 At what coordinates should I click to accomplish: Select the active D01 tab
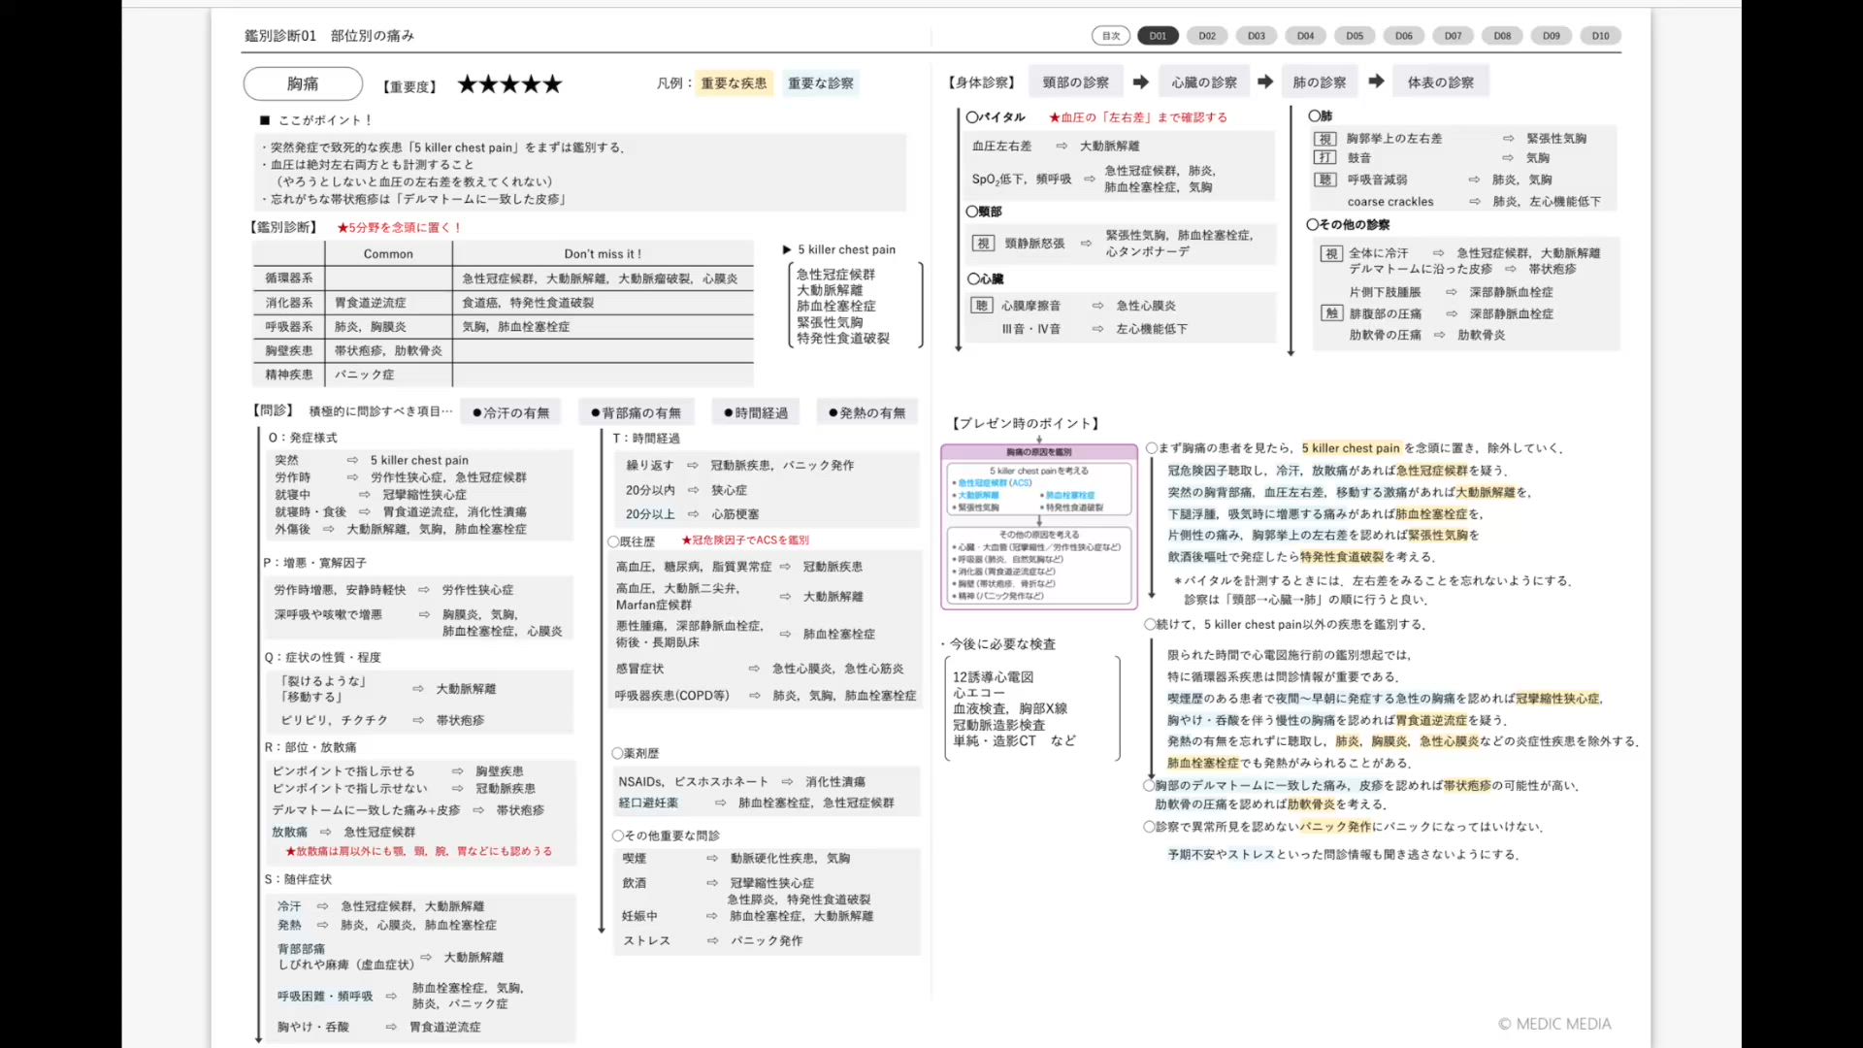[x=1158, y=36]
